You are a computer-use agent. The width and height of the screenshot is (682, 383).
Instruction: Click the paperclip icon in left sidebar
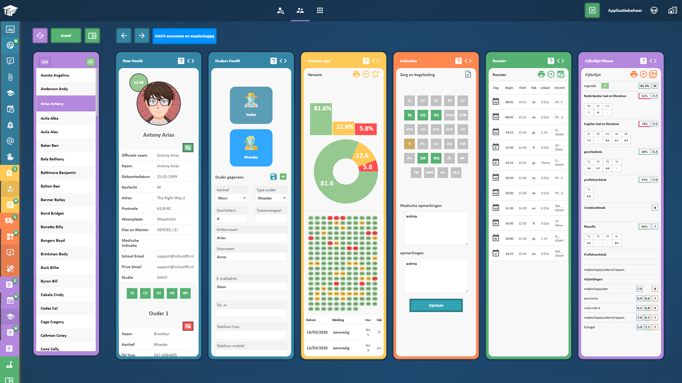(10, 77)
